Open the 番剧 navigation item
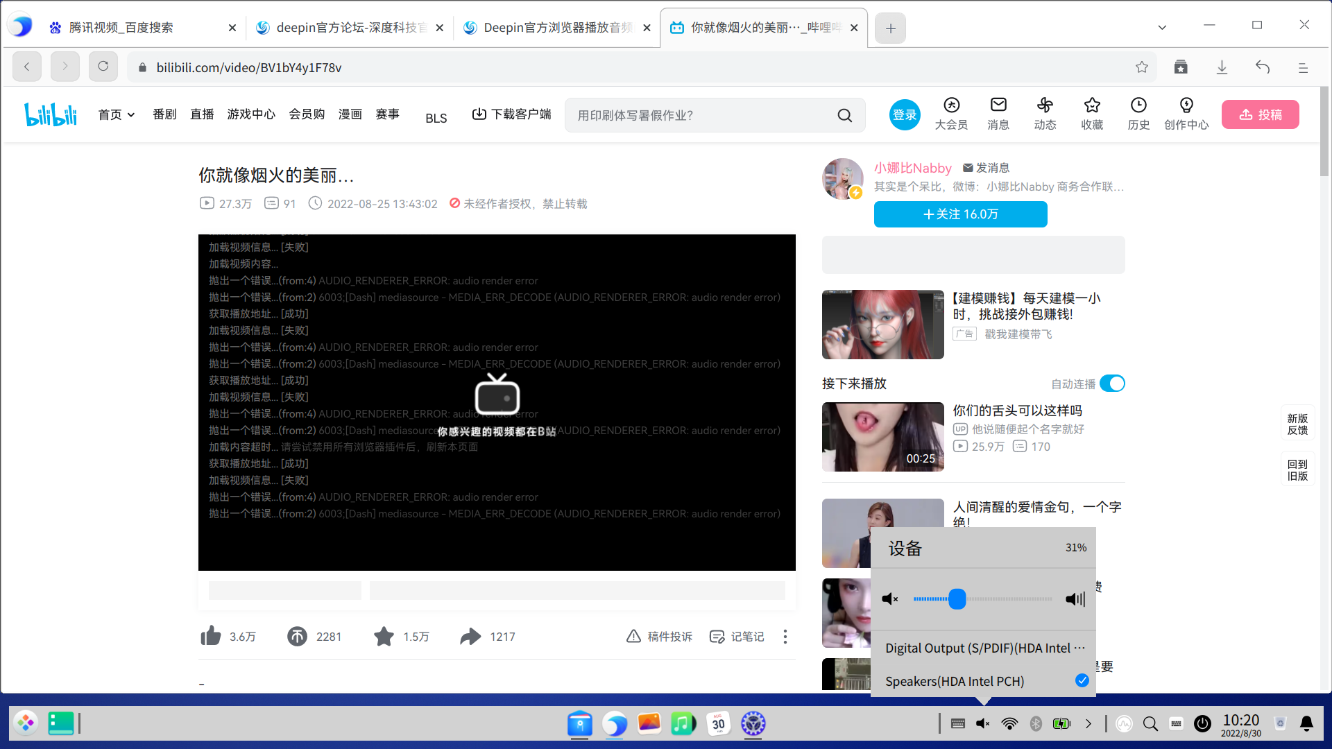Viewport: 1332px width, 749px height. 164,114
